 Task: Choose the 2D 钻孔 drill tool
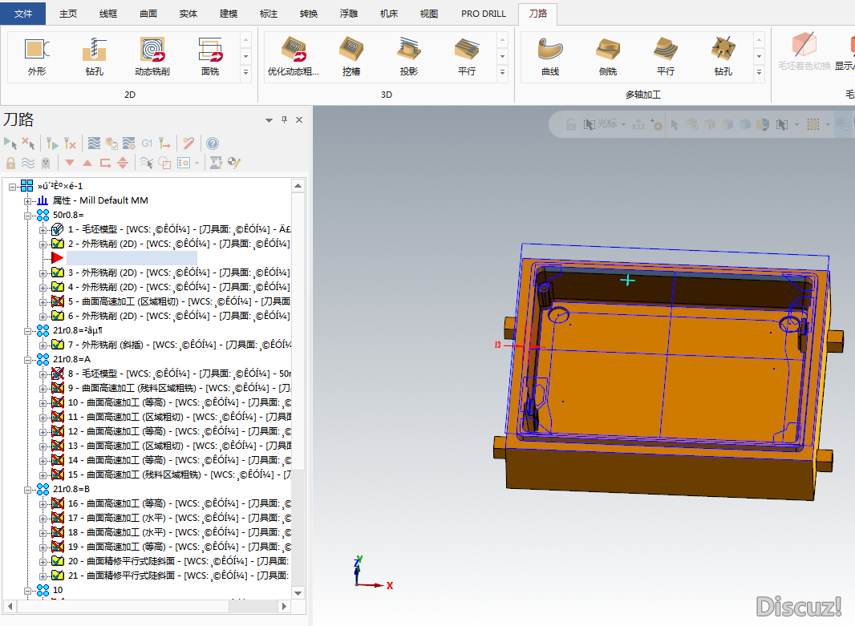(95, 57)
